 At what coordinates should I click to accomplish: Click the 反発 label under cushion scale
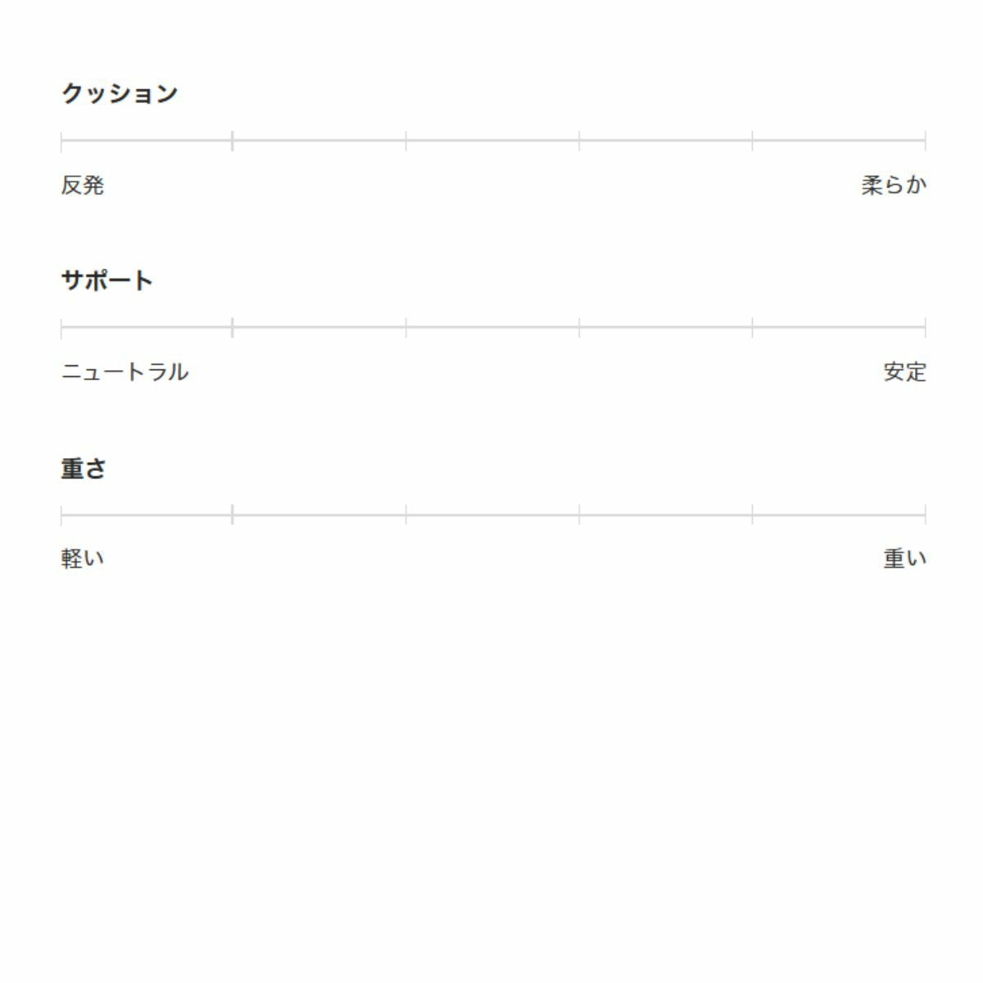pyautogui.click(x=83, y=185)
